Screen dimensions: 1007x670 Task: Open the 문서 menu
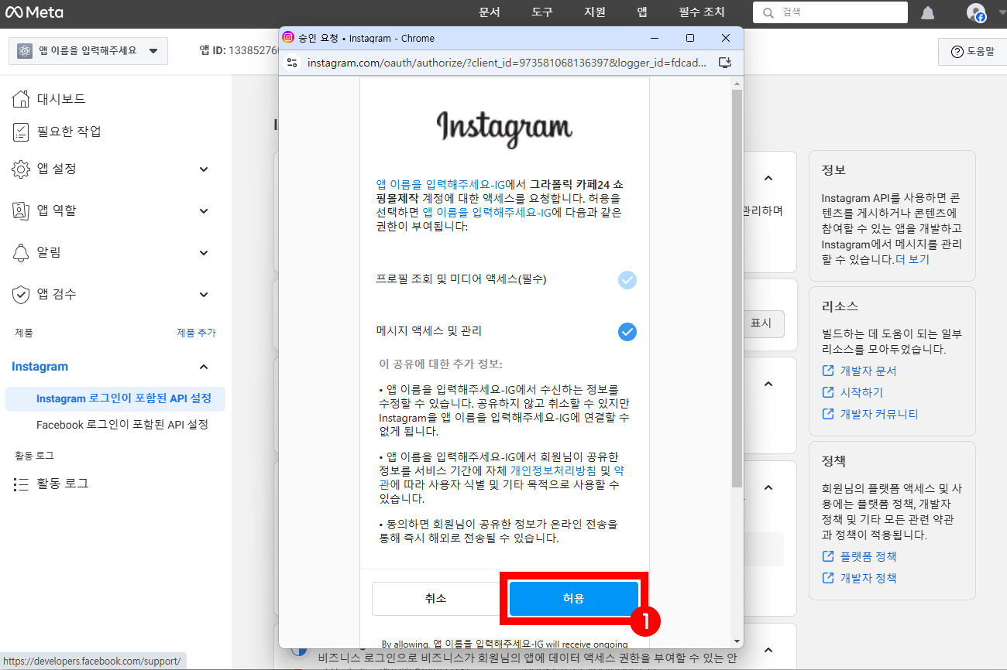pyautogui.click(x=490, y=12)
